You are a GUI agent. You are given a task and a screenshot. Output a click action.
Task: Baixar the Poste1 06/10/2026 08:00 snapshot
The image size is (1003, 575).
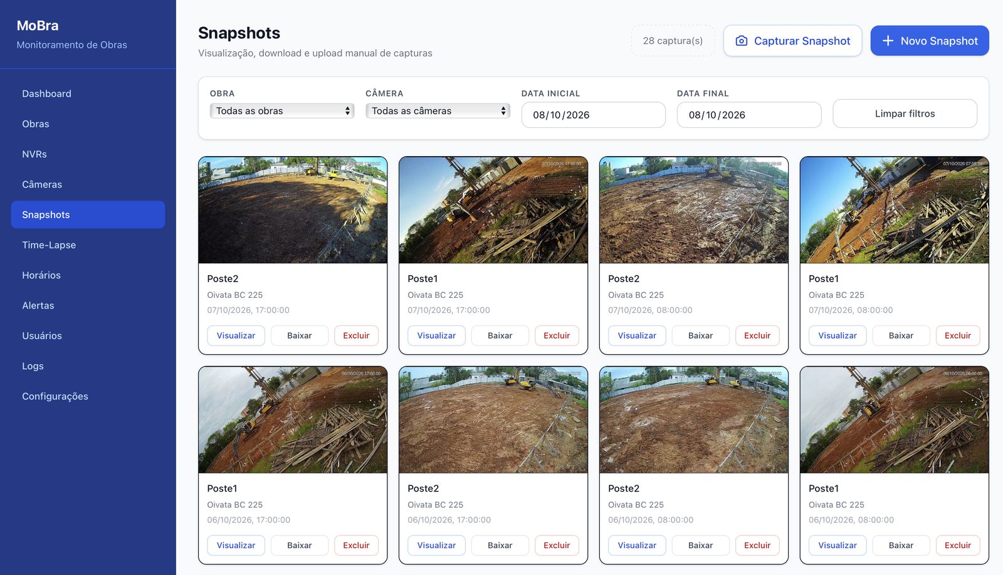(901, 546)
